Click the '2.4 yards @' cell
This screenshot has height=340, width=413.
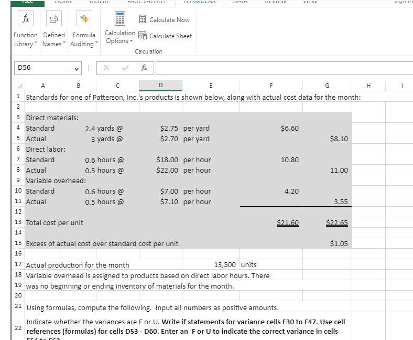(104, 128)
